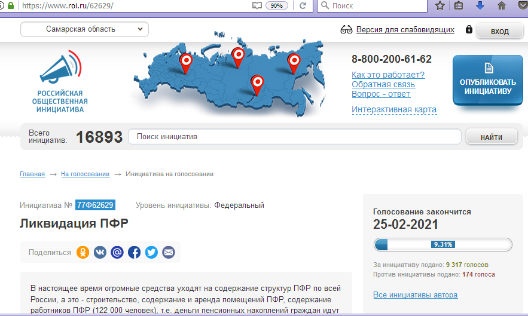Click the 90% zoom level indicator
Screen dimensions: 528x316
click(276, 5)
